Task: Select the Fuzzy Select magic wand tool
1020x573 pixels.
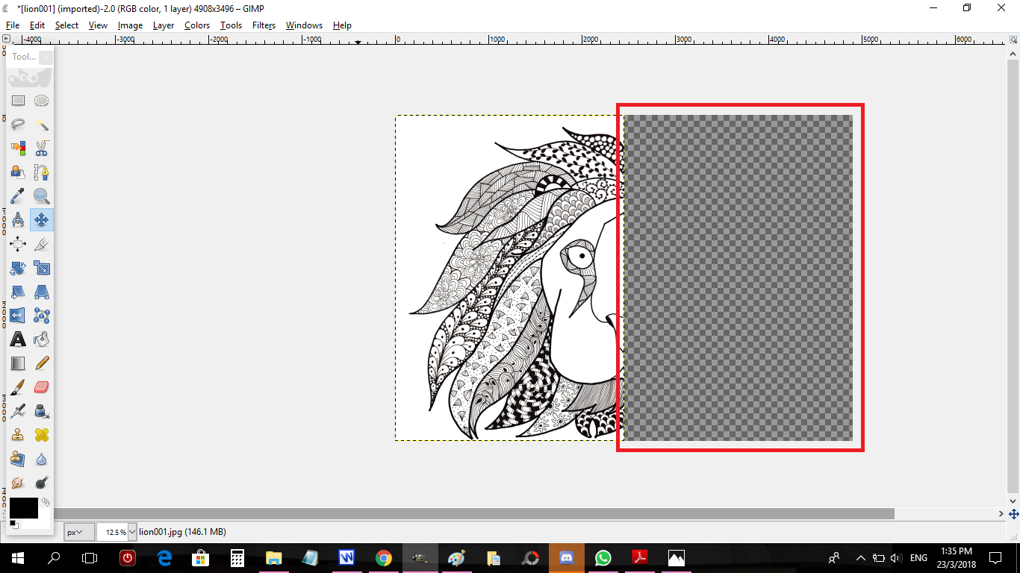Action: tap(42, 125)
